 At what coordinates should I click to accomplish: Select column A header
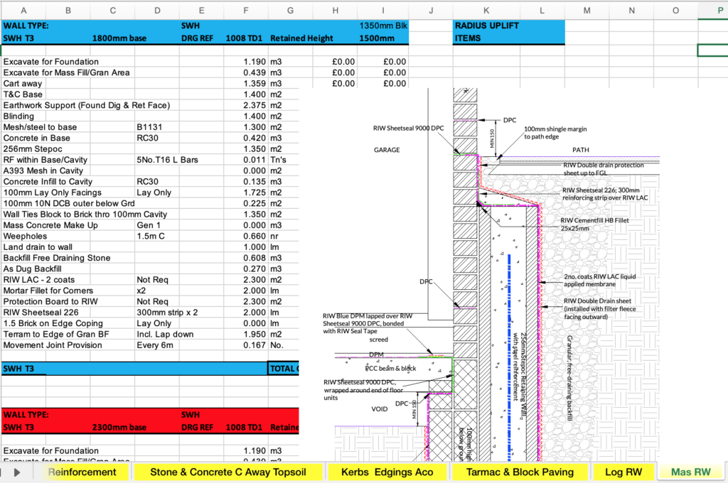(x=23, y=10)
